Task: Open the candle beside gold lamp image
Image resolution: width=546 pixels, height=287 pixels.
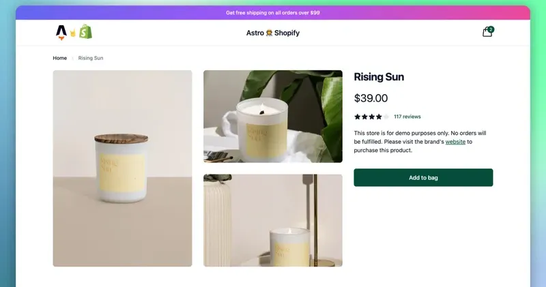Action: (273, 220)
